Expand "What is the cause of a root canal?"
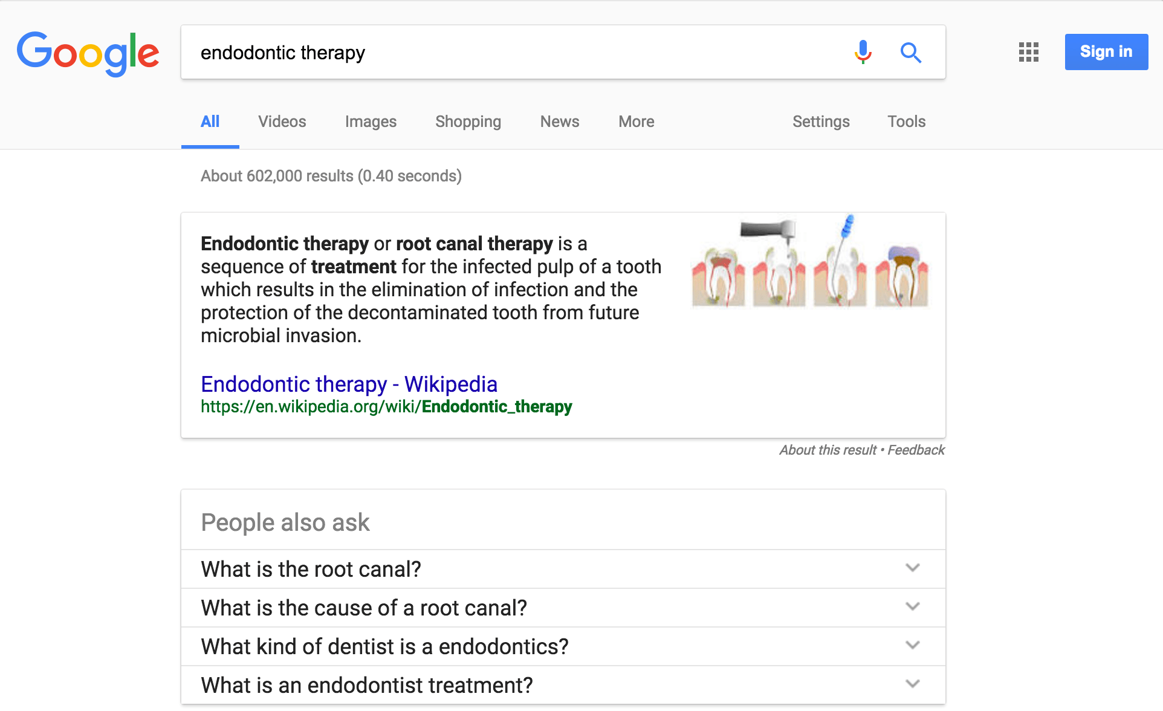Viewport: 1163px width, 711px height. pyautogui.click(x=563, y=608)
